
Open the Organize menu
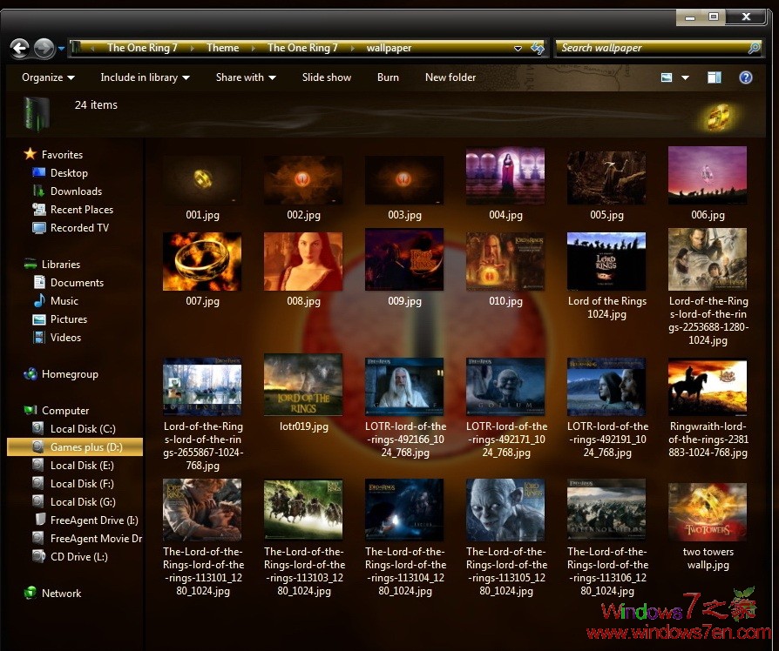(47, 77)
